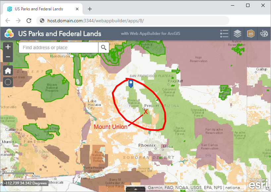Viewport: 271px width, 192px height.
Task: Click the browser address bar
Action: 133,20
